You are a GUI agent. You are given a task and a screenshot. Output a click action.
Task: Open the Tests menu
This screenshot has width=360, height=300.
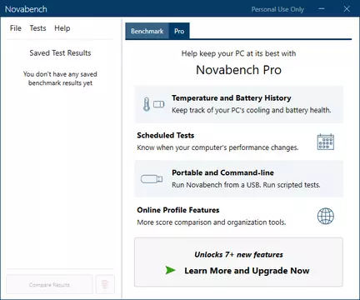[37, 28]
